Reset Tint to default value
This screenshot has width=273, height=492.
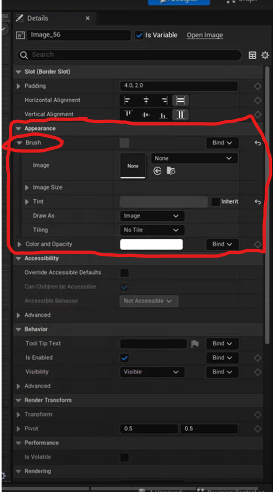(258, 202)
